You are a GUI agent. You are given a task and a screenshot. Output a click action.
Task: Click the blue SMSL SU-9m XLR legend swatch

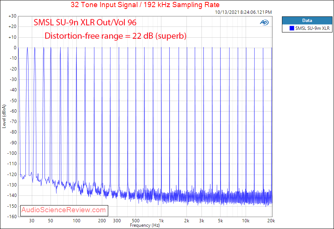coord(292,28)
